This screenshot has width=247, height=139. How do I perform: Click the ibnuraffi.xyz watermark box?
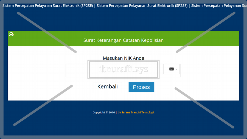pos(123,69)
